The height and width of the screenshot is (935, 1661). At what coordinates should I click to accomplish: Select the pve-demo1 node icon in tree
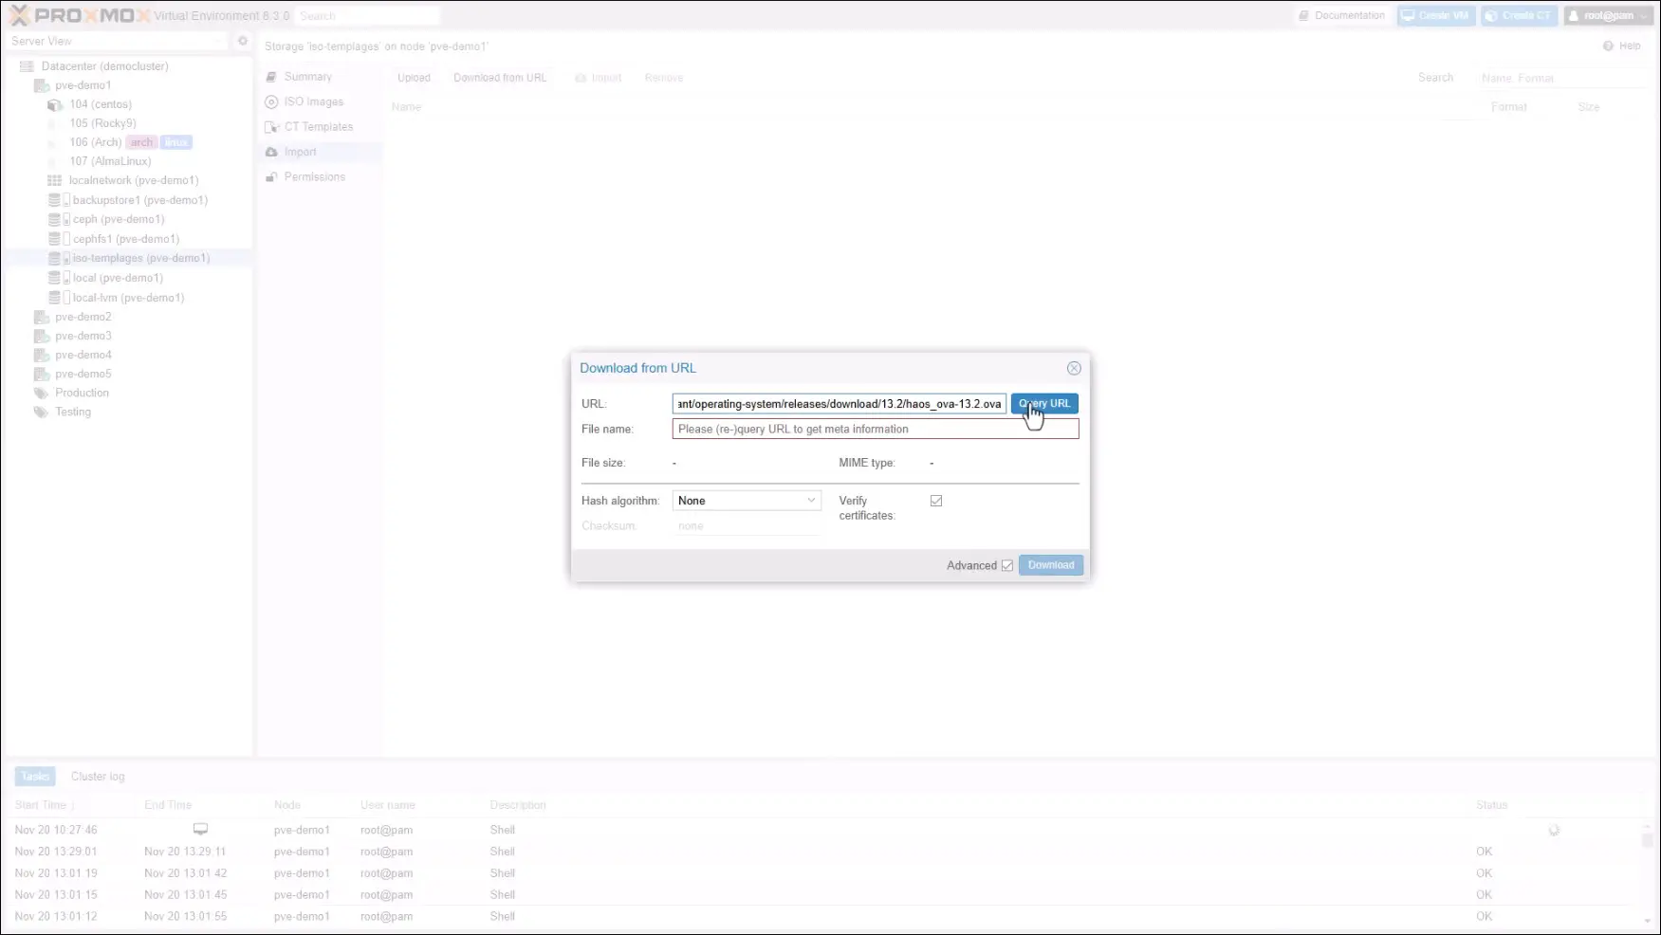[41, 85]
